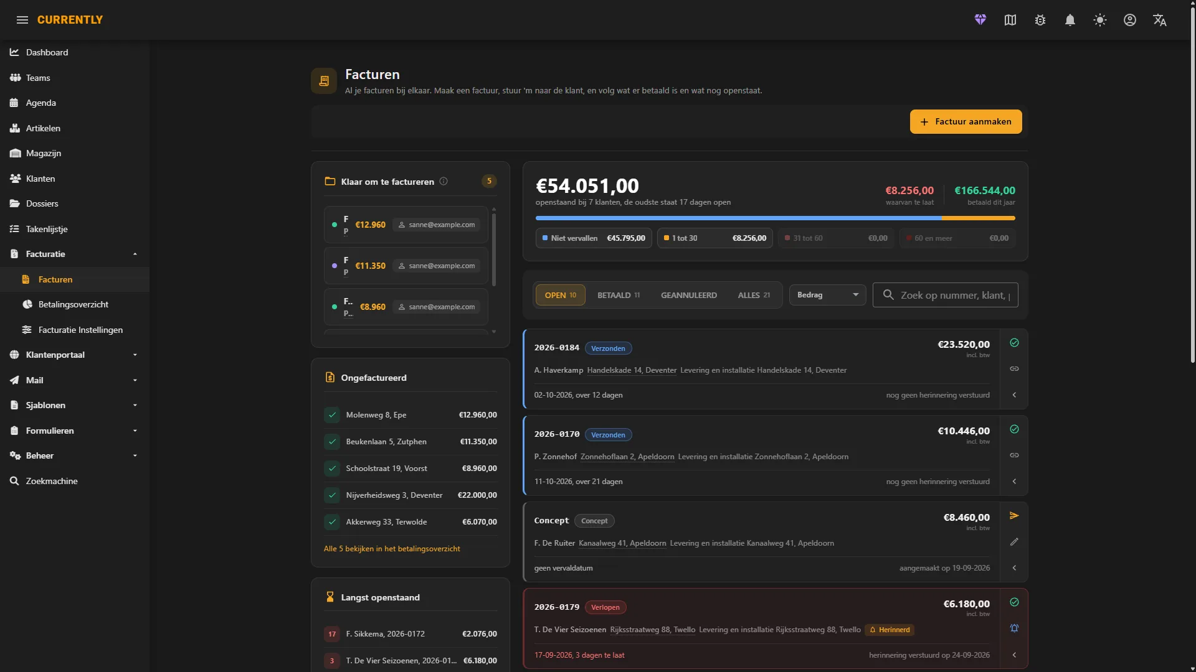
Task: Mark invoice 2026-0179 paid with check icon
Action: coord(1014,602)
